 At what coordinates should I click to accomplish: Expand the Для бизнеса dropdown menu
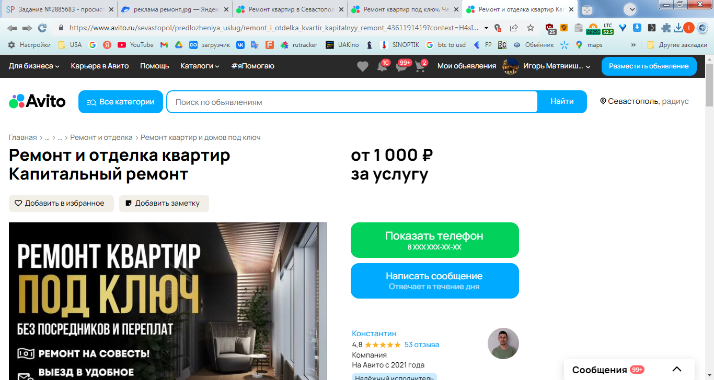tap(34, 66)
